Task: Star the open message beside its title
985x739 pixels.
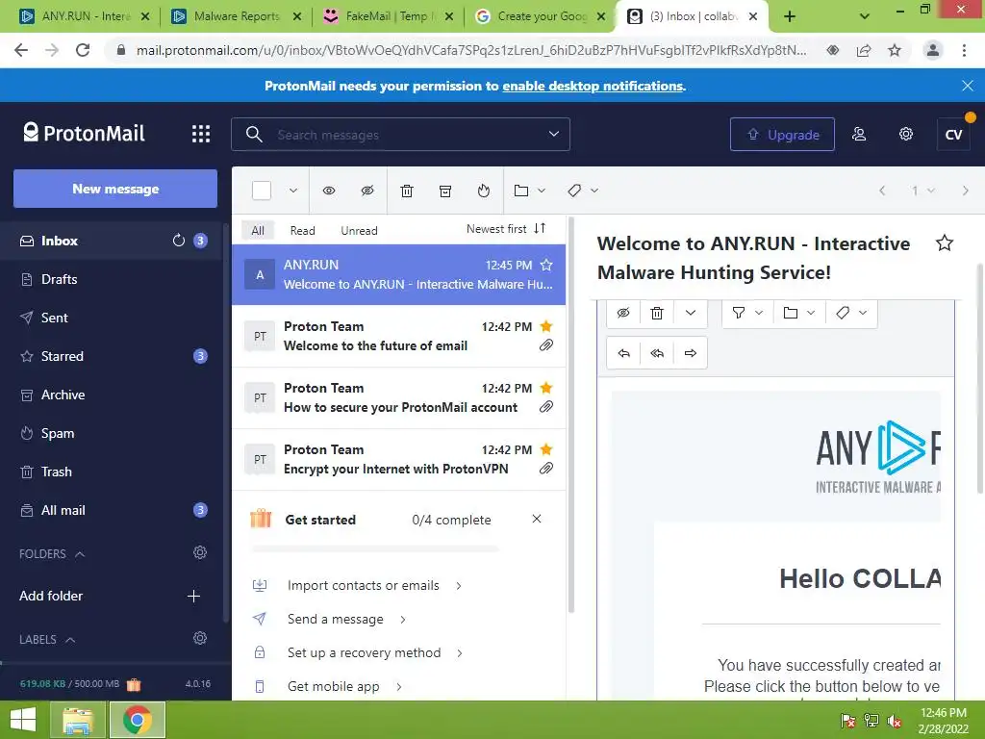Action: [x=945, y=243]
